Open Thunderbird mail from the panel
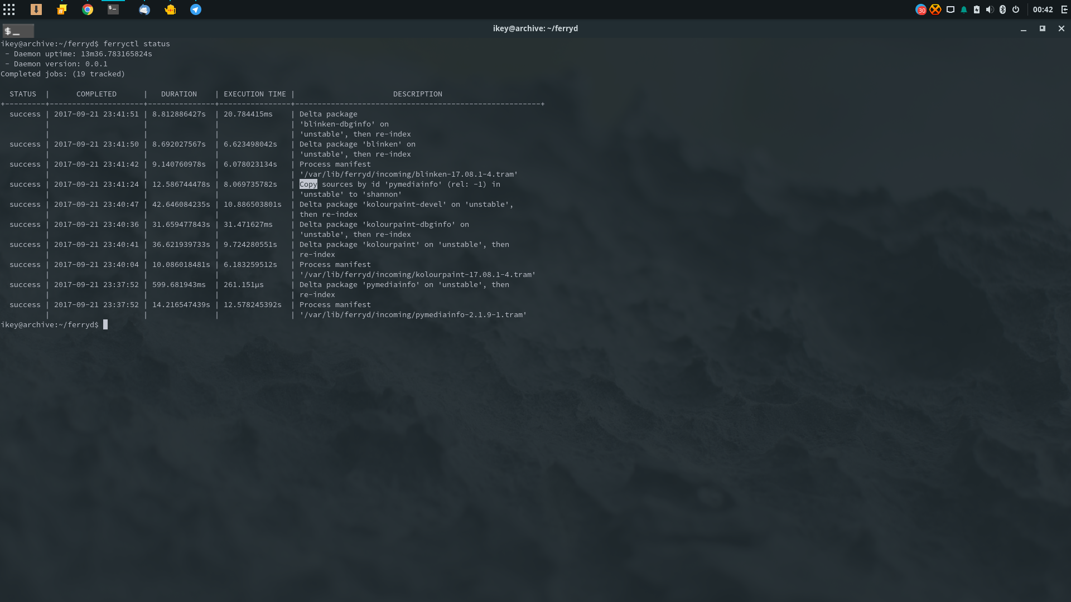Viewport: 1071px width, 602px height. pyautogui.click(x=144, y=9)
